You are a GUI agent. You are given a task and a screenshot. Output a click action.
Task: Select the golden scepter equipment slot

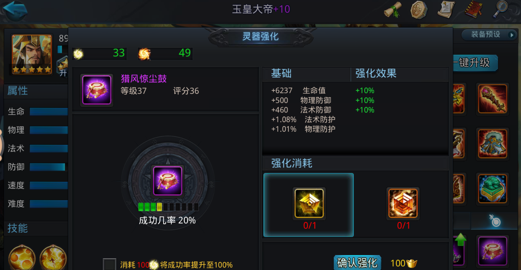pyautogui.click(x=492, y=99)
